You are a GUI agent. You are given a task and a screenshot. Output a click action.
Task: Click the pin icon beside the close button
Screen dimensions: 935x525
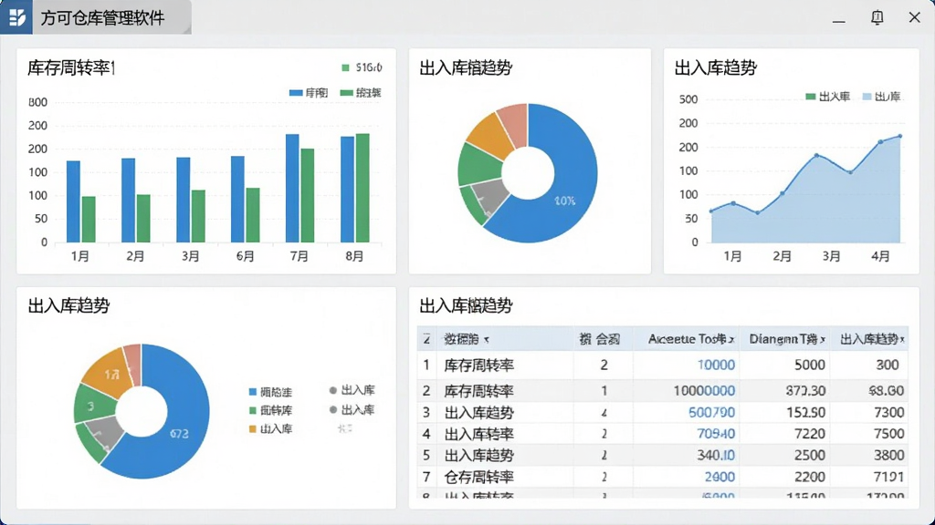coord(877,17)
